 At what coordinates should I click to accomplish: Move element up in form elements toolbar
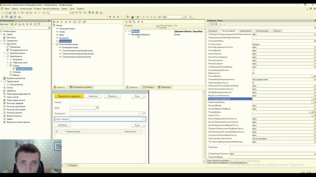pyautogui.click(x=66, y=22)
